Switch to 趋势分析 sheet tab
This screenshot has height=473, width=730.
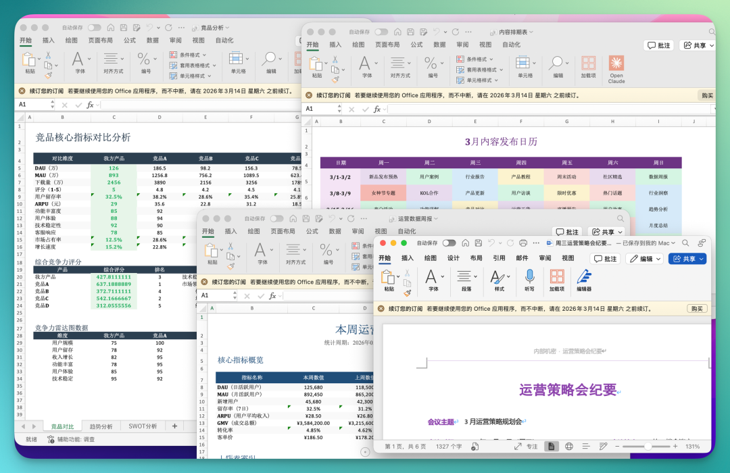pos(101,426)
